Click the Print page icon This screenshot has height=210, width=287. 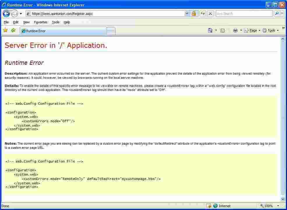coord(235,30)
